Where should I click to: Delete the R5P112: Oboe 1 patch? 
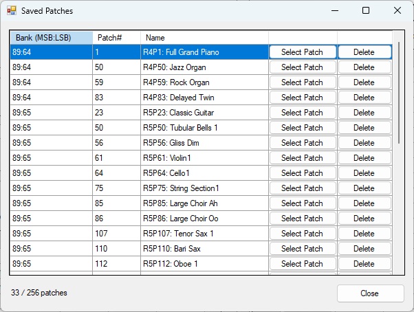pos(364,264)
